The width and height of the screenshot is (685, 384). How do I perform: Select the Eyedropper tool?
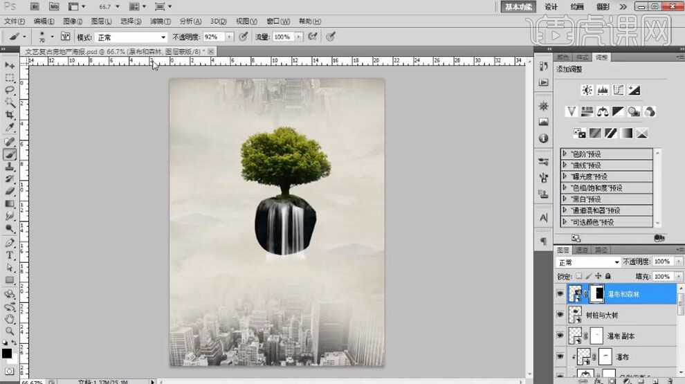pyautogui.click(x=10, y=127)
